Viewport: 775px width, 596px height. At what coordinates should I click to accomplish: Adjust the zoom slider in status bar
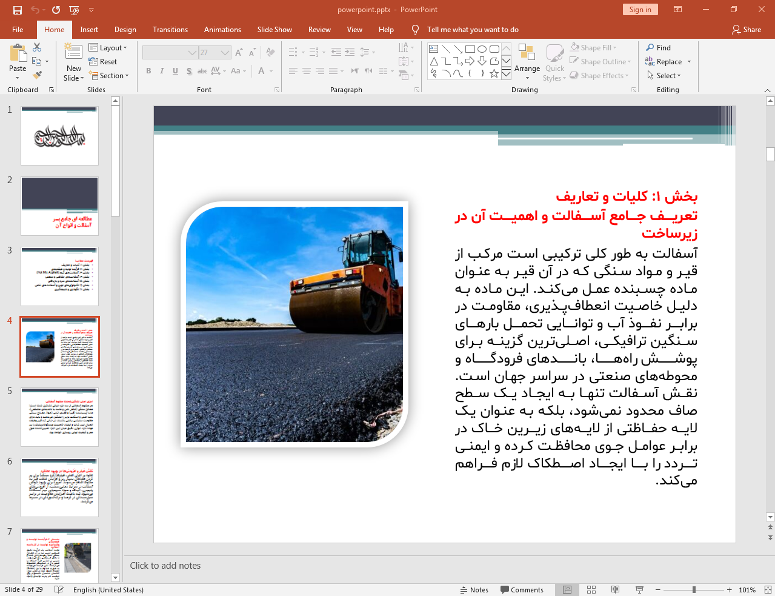pos(694,589)
